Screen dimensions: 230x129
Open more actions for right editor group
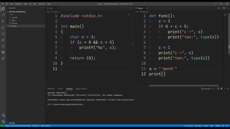(227, 8)
